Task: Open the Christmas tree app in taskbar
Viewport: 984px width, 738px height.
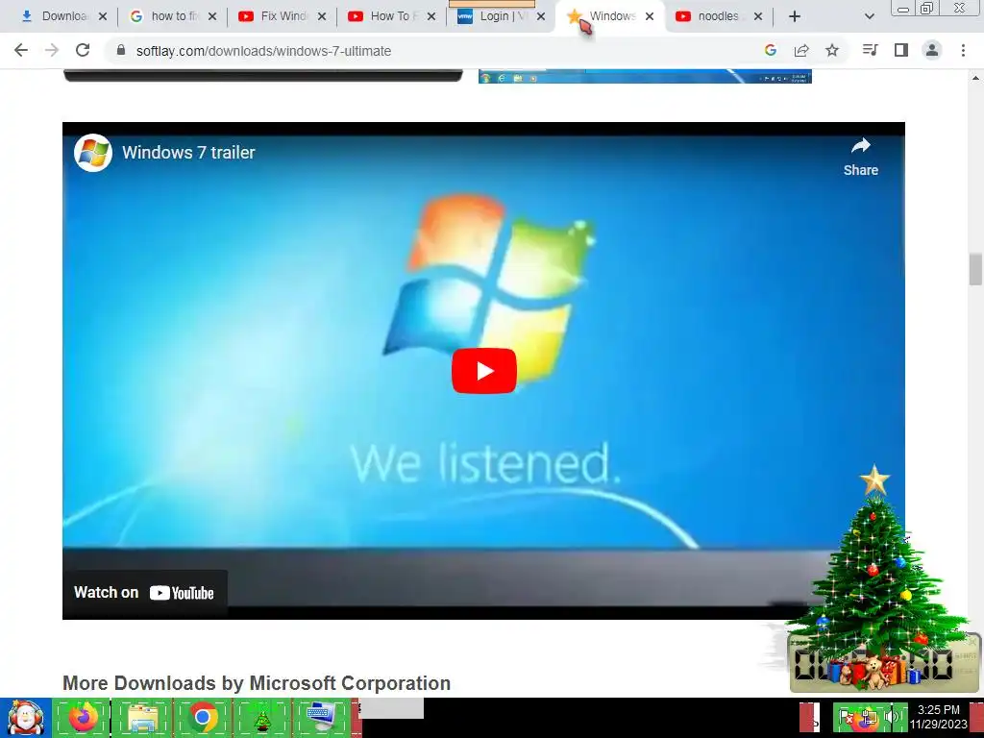Action: coord(262,717)
